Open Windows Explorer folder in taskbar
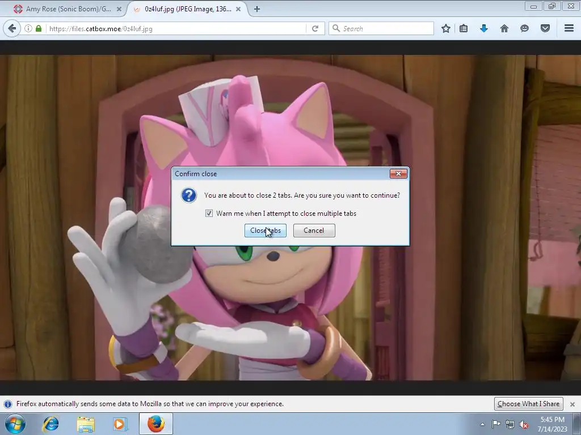 pos(86,424)
